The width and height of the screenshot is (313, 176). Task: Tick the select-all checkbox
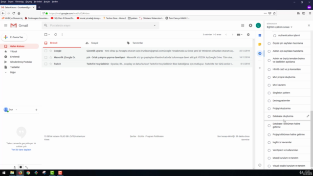tap(45, 35)
